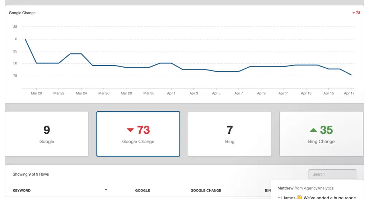
Task: Click the red 73 indicator at chart top right
Action: [356, 13]
